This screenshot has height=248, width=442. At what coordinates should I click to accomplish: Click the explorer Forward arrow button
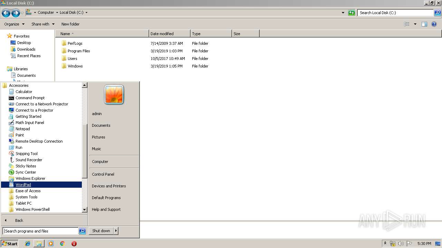click(16, 13)
